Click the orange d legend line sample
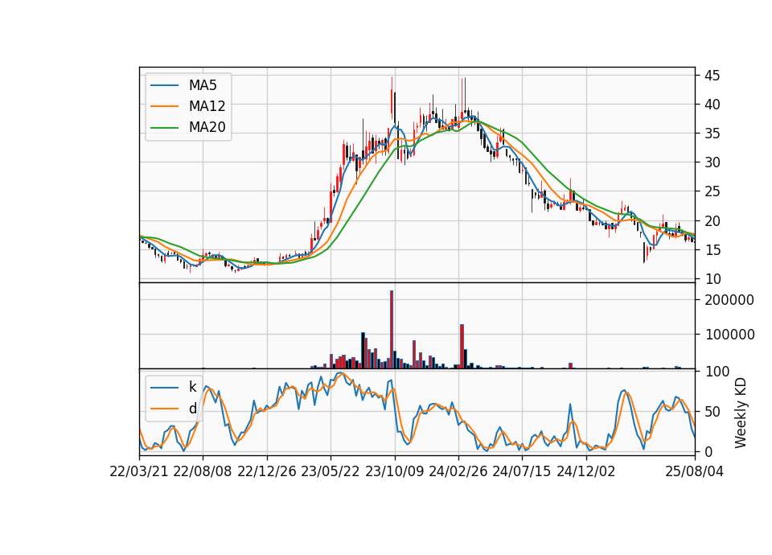This screenshot has height=555, width=772. (x=164, y=409)
